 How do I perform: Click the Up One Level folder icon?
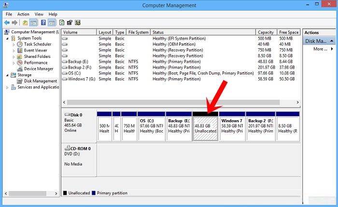coord(25,23)
